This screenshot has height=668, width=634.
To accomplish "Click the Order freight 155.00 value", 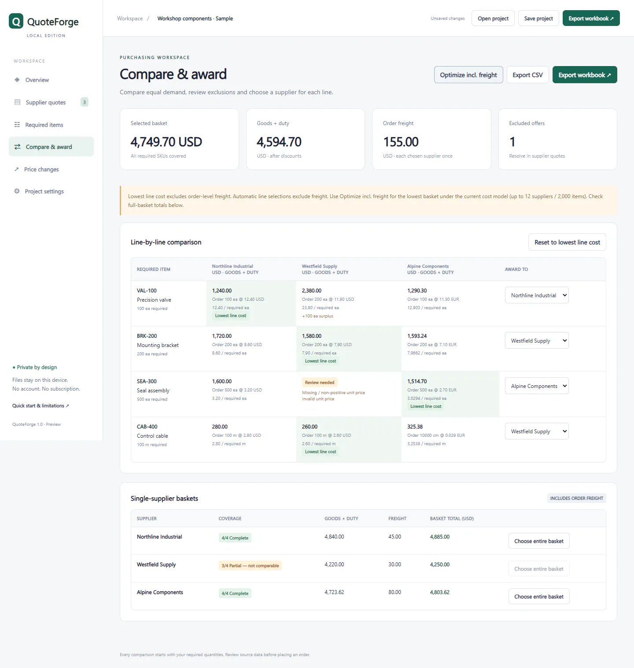I will (x=401, y=142).
